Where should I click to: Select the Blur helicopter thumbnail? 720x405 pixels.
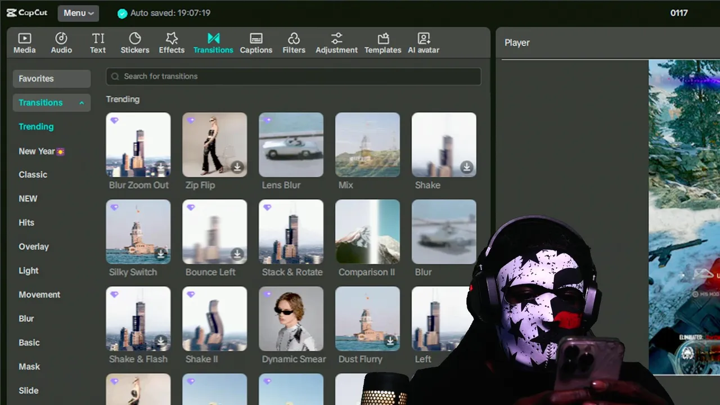click(444, 232)
